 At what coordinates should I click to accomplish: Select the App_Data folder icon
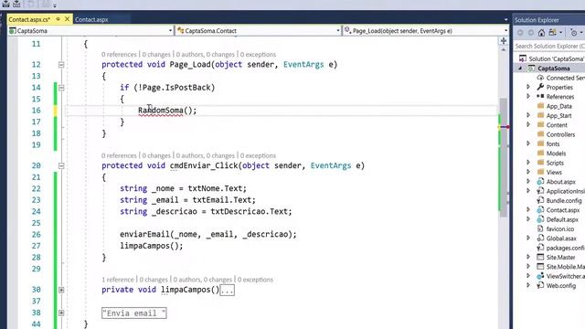[540, 106]
